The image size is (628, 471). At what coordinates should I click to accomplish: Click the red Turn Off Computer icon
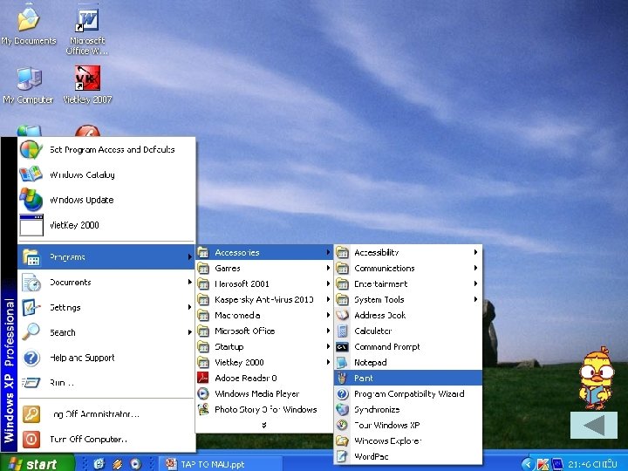click(31, 439)
